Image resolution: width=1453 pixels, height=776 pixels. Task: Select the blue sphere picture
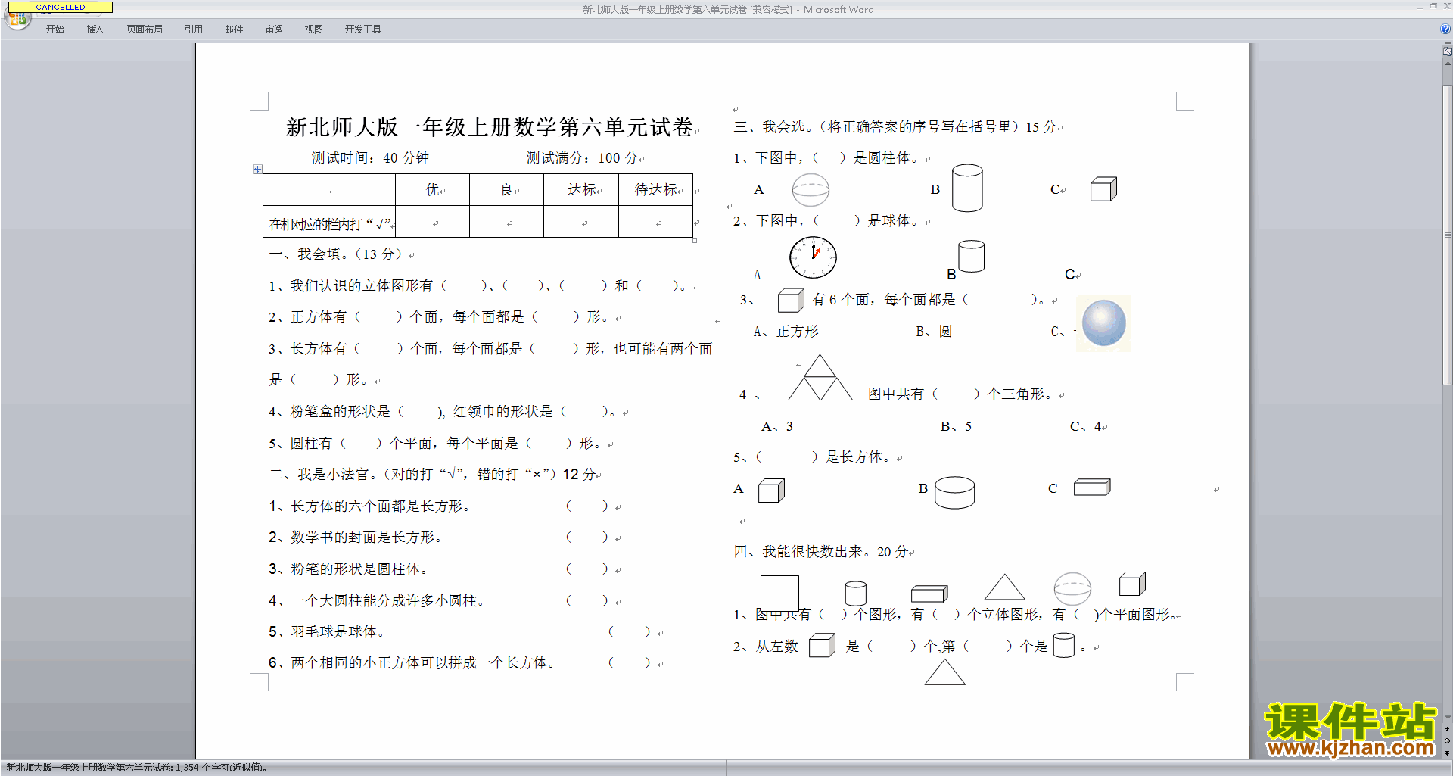[1104, 323]
